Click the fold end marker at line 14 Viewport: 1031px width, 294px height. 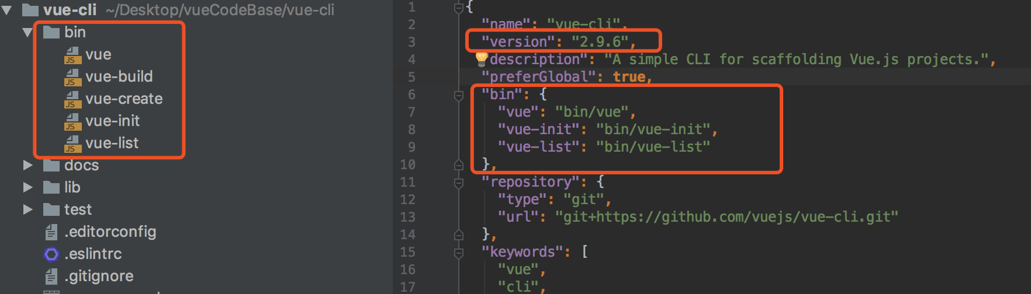click(459, 235)
